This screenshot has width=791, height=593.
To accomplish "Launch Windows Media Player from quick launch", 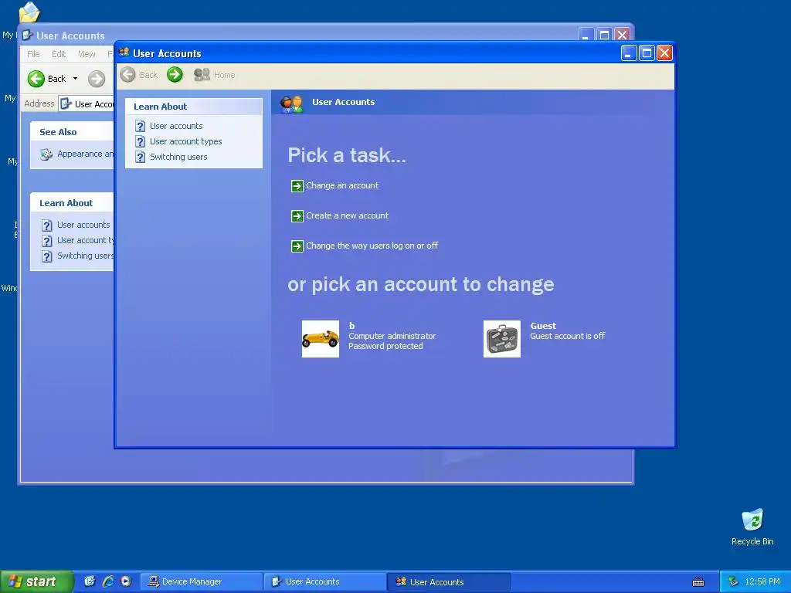I will (126, 581).
